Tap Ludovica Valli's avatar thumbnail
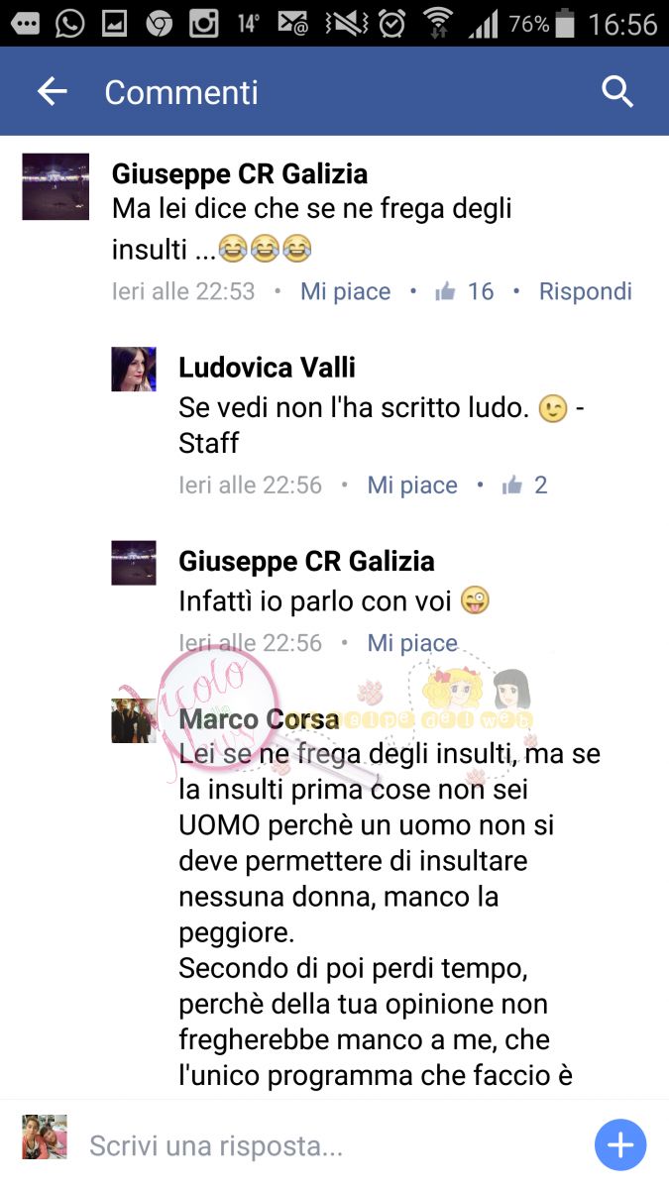669x1189 pixels. 134,370
